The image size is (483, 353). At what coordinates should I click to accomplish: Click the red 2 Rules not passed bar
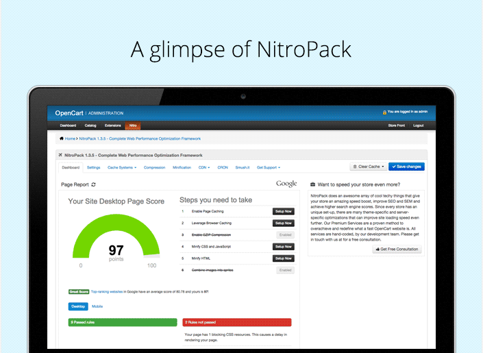[236, 321]
